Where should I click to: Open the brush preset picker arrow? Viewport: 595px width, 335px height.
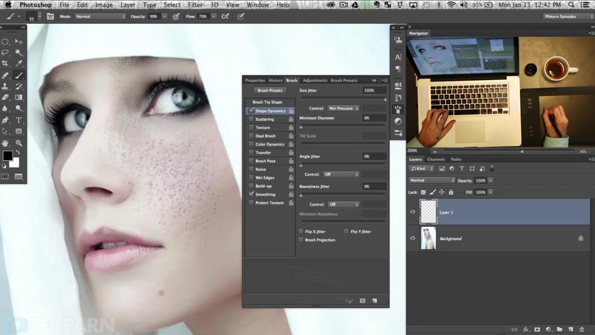pos(40,16)
